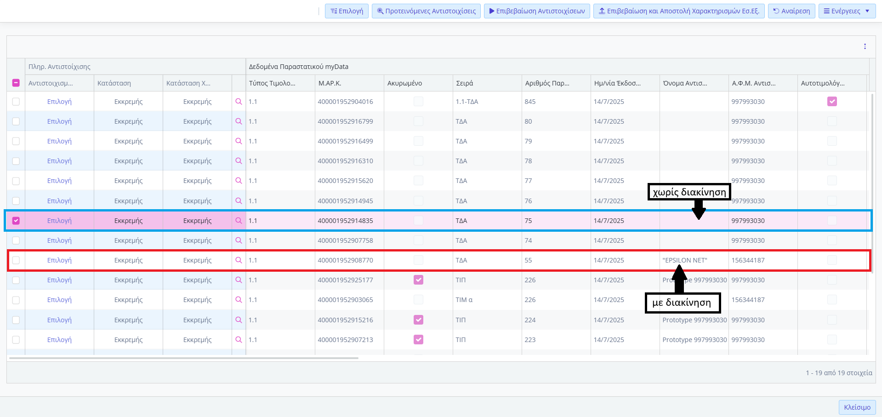The height and width of the screenshot is (417, 882).
Task: Click Επιβεβαίωση και Αποστολή Χαρακτηρισμών button
Action: coord(679,11)
